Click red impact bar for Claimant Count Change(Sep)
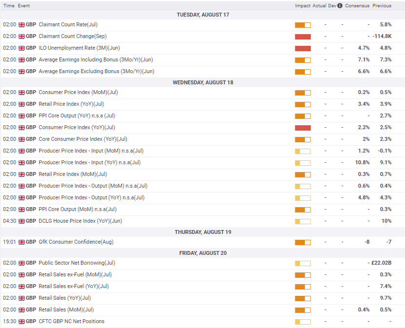 303,37
